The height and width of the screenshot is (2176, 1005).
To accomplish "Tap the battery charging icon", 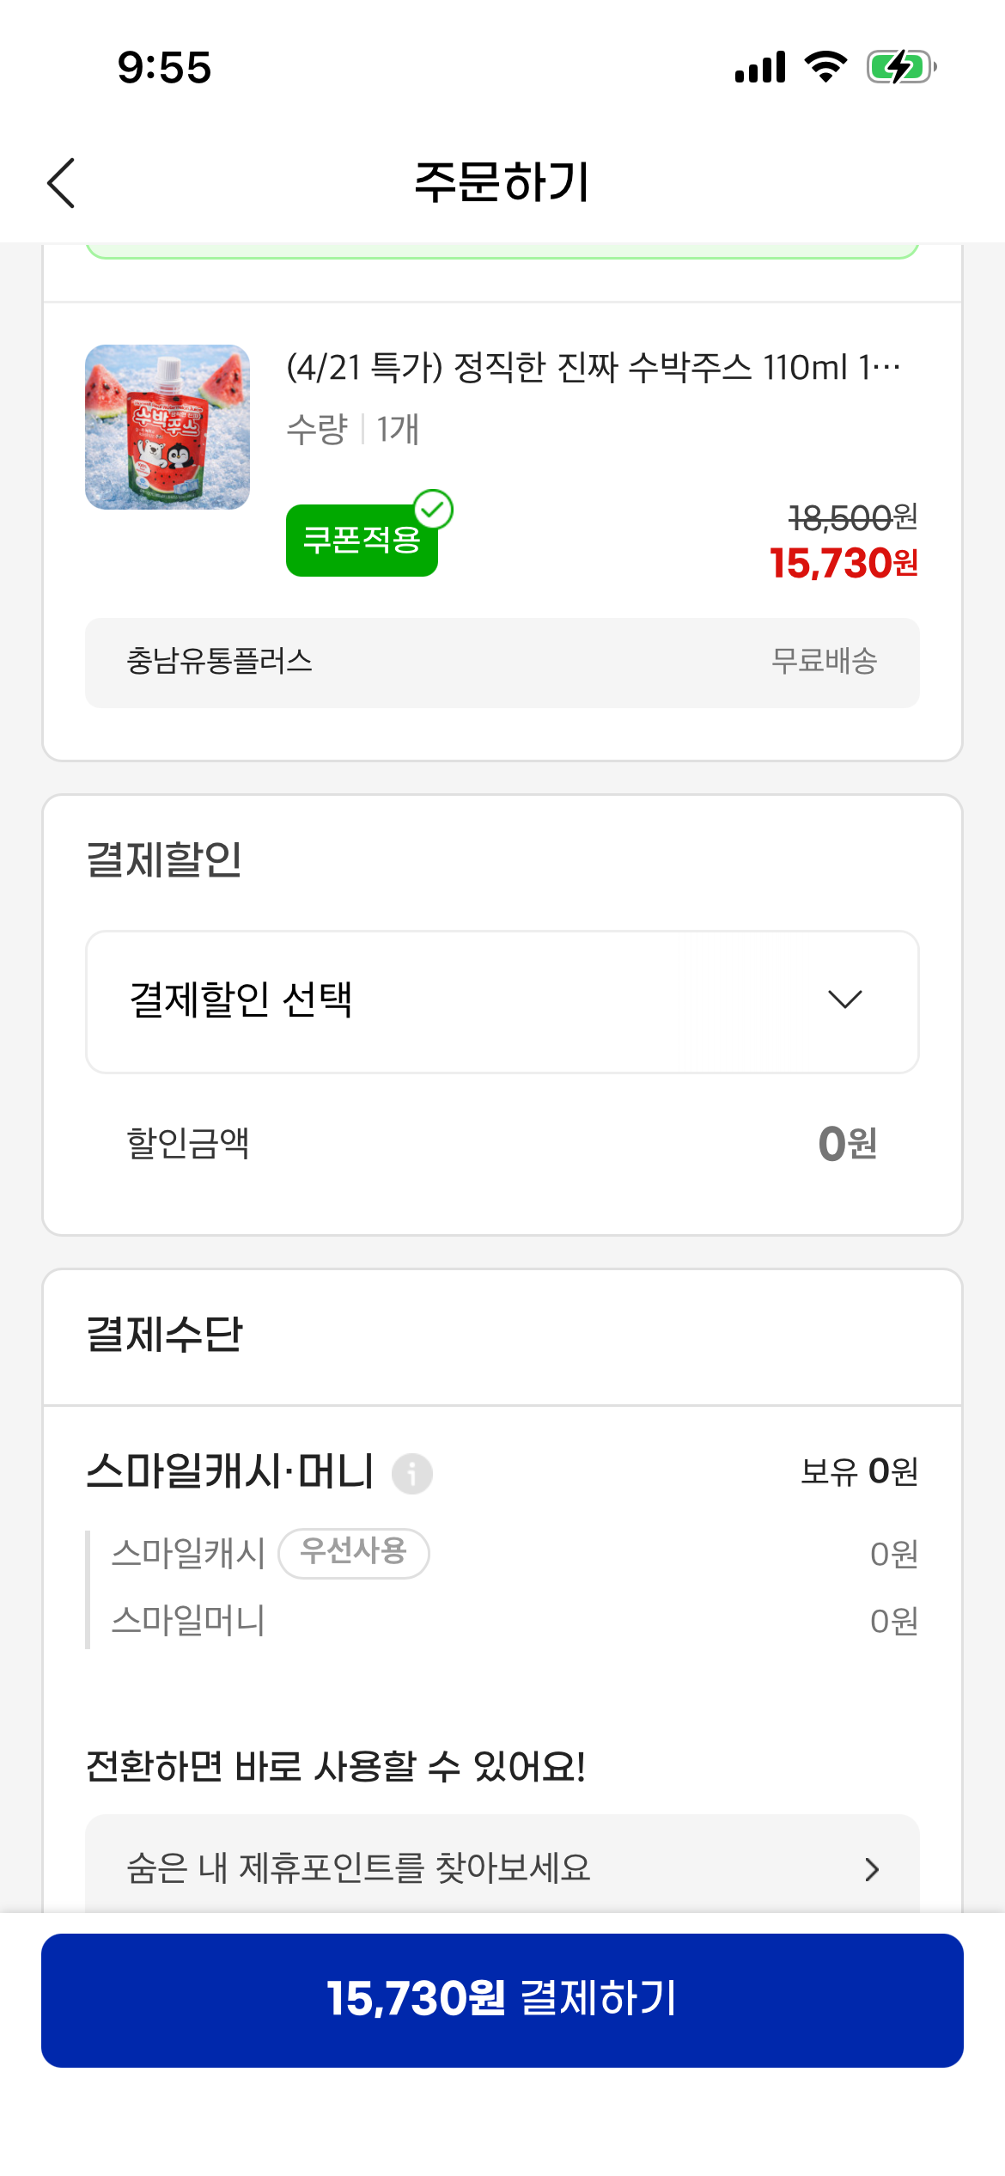I will tap(900, 67).
